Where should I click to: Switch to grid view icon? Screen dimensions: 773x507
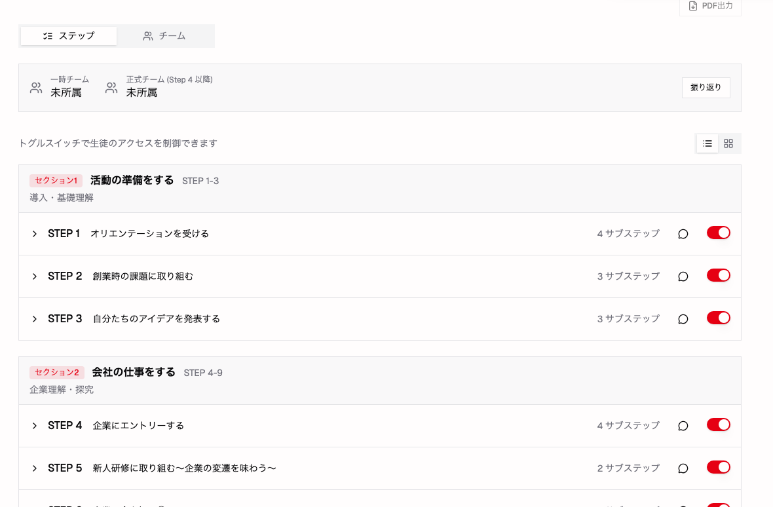point(728,143)
